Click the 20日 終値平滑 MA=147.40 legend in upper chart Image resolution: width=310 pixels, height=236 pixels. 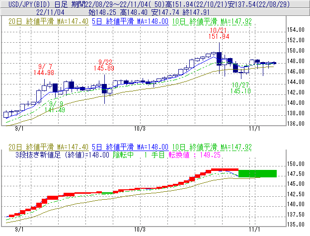(49, 21)
